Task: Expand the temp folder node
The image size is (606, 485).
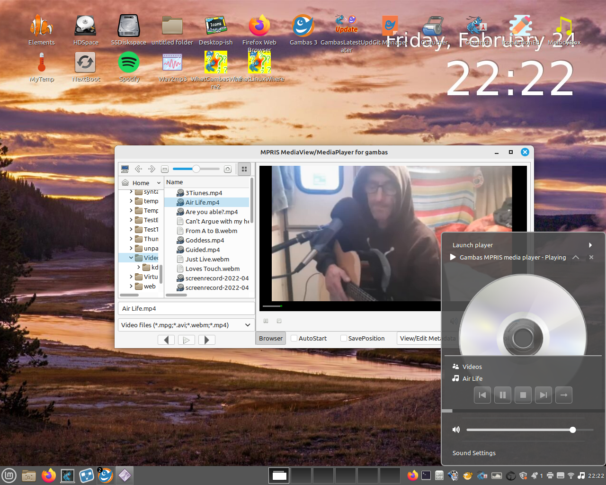Action: 131,201
